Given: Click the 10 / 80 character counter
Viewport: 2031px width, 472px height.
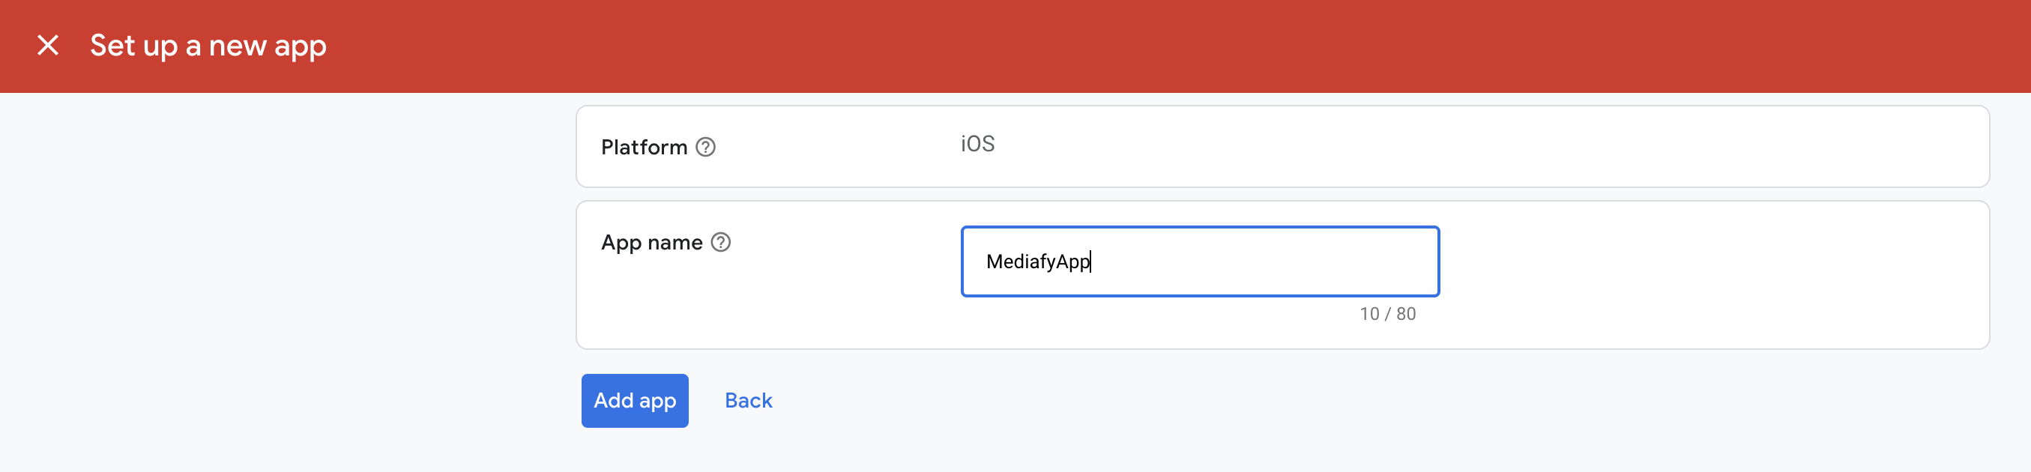Looking at the screenshot, I should point(1387,314).
